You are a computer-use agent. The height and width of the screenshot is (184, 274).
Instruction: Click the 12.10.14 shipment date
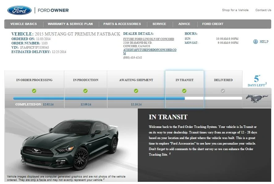coord(136,104)
